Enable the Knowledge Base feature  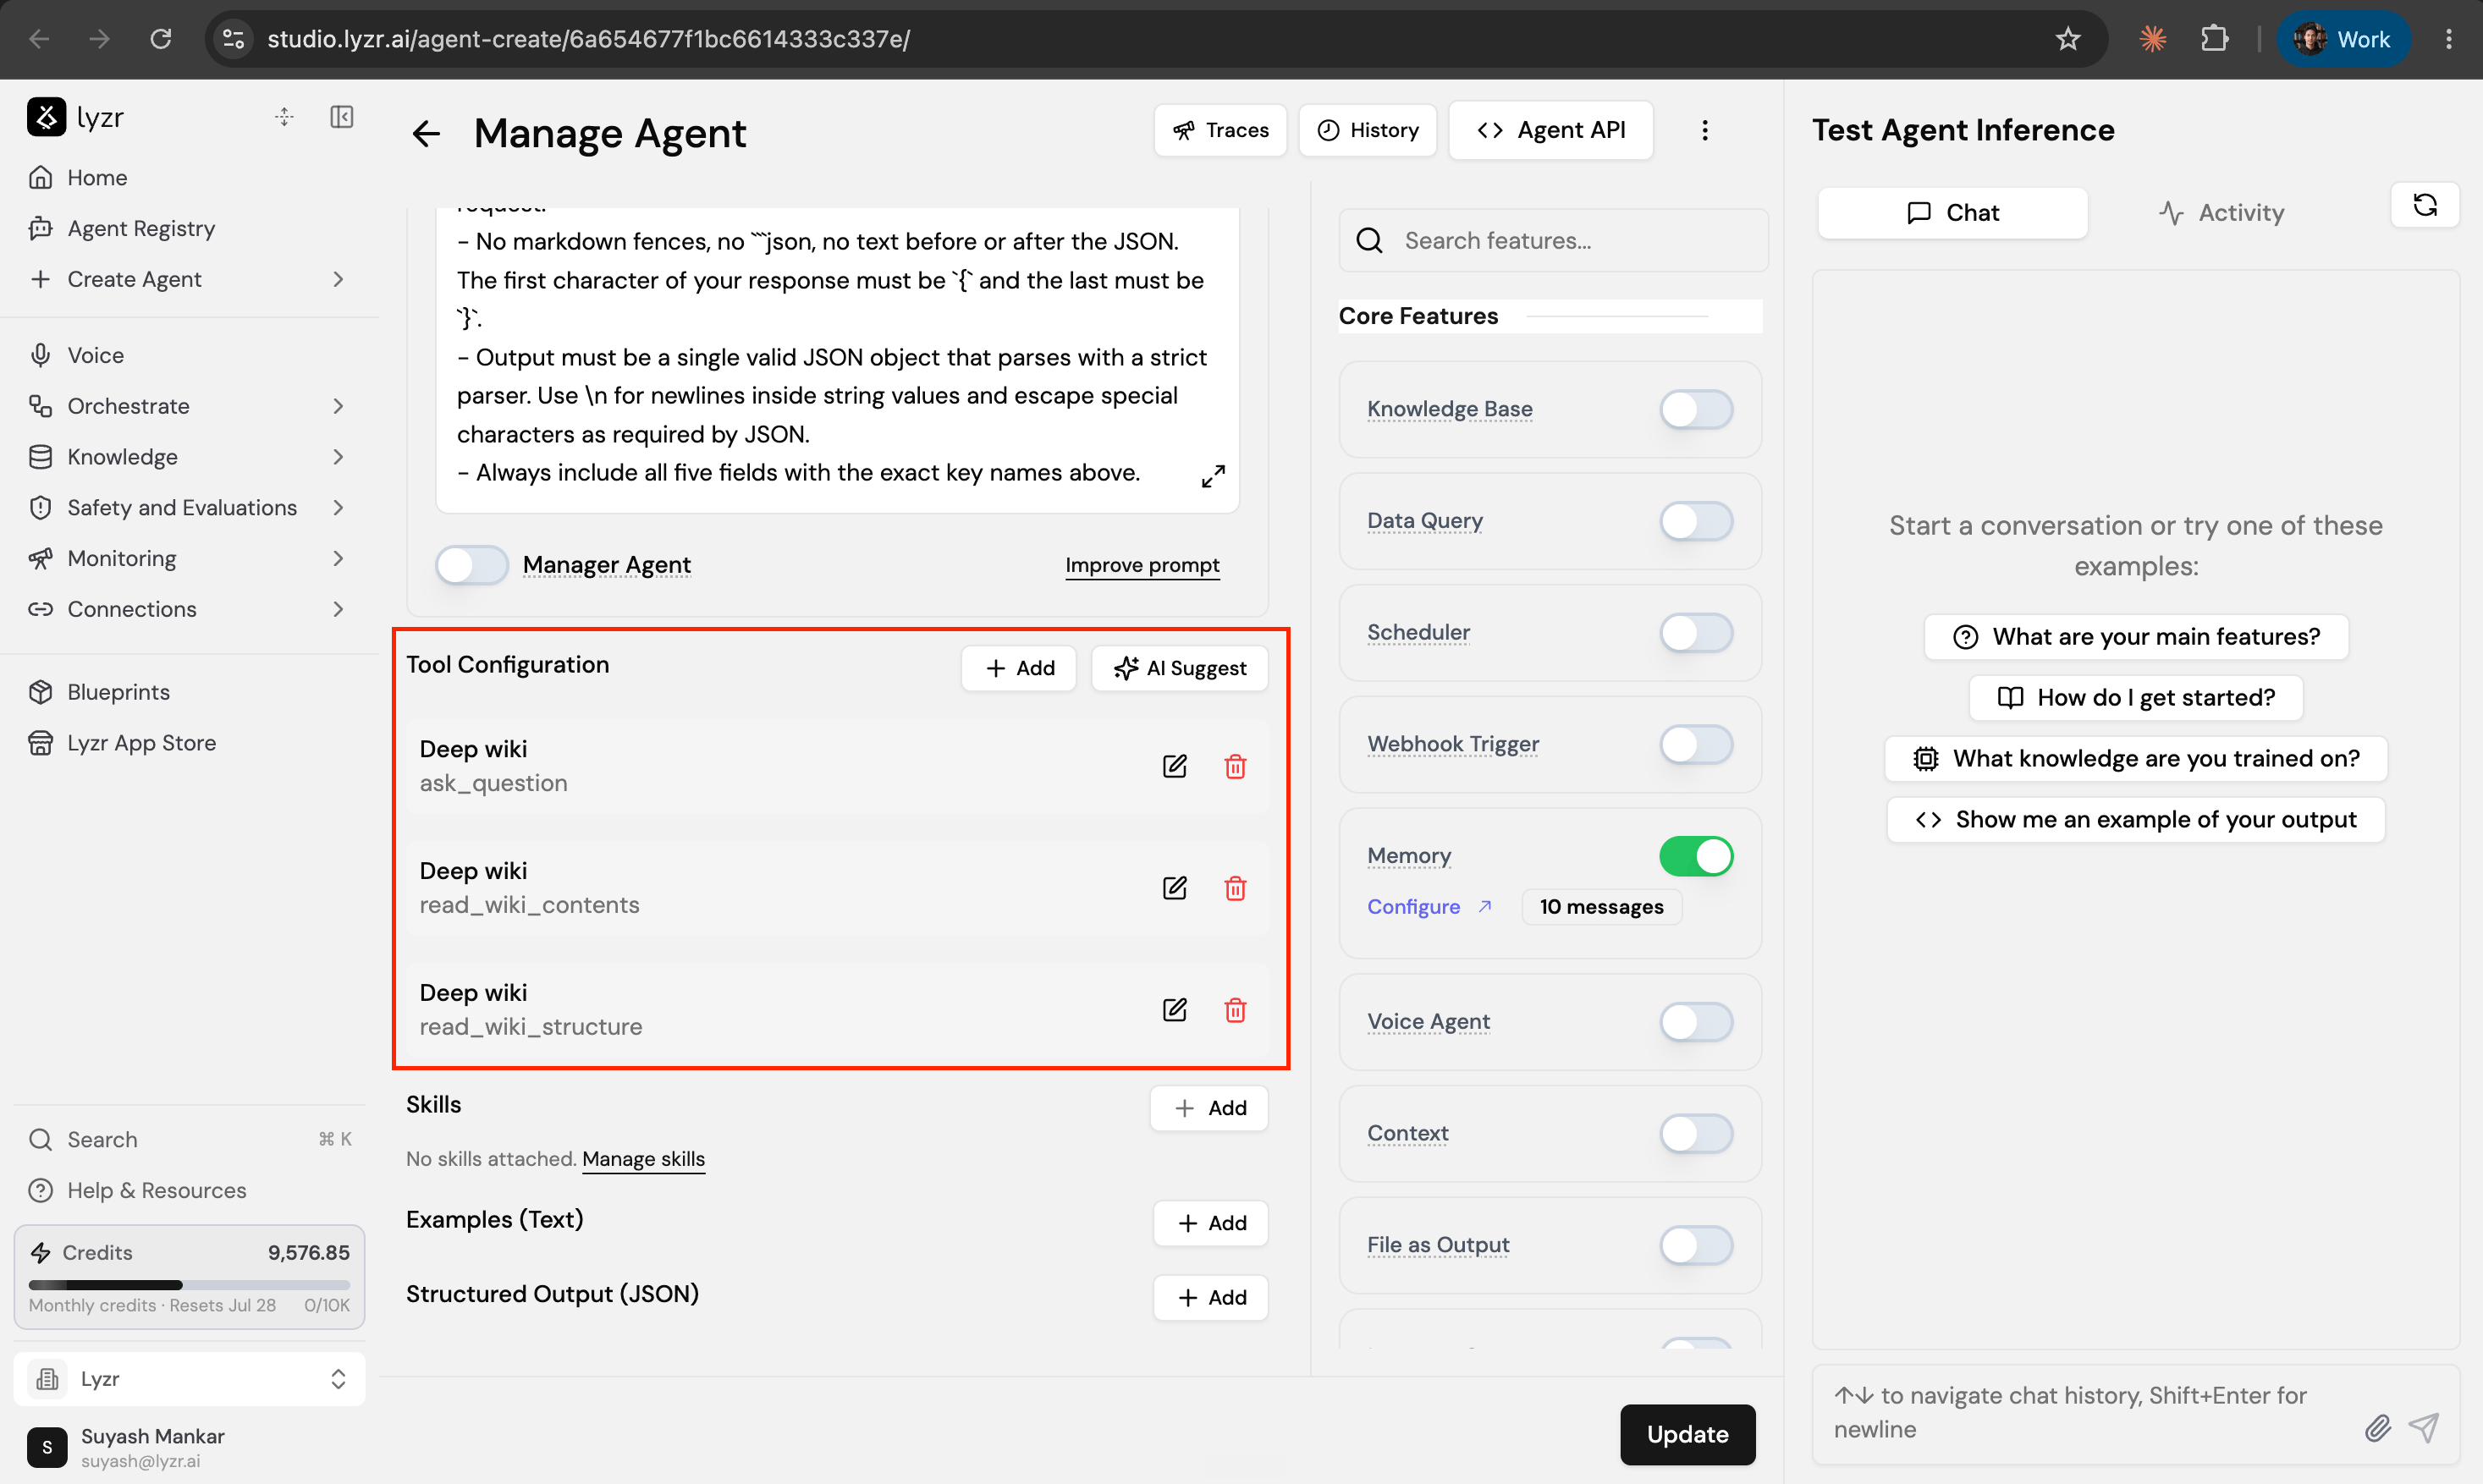[x=1696, y=409]
